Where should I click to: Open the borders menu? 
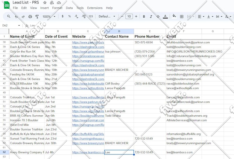click(181, 17)
